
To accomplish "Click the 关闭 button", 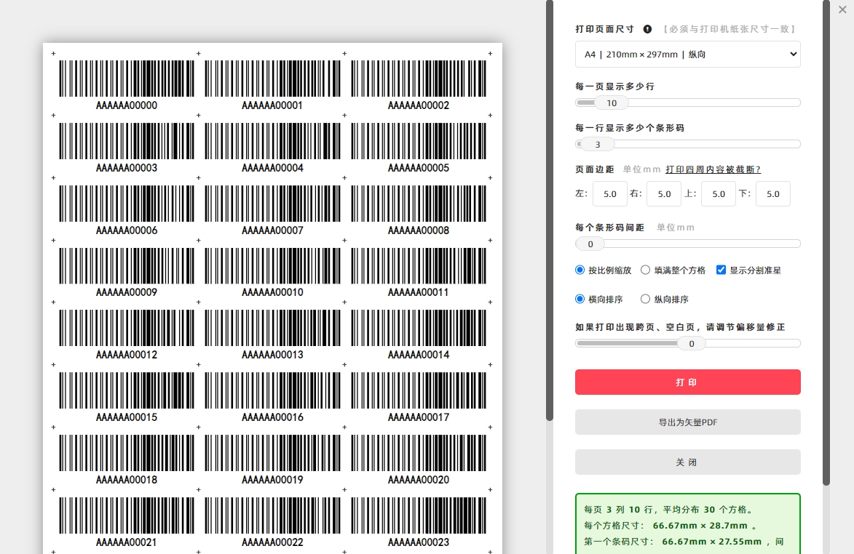I will click(x=688, y=462).
